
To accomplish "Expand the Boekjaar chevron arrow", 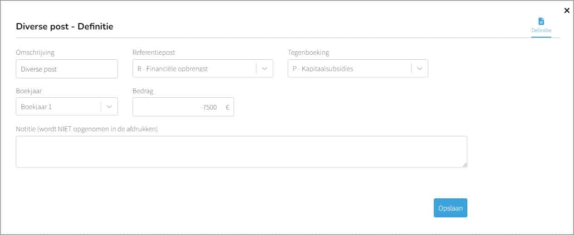I will click(x=109, y=106).
